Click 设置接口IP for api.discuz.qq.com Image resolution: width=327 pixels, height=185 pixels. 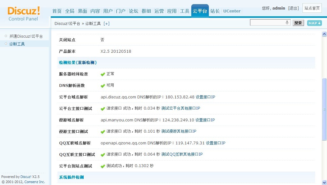coord(205,97)
